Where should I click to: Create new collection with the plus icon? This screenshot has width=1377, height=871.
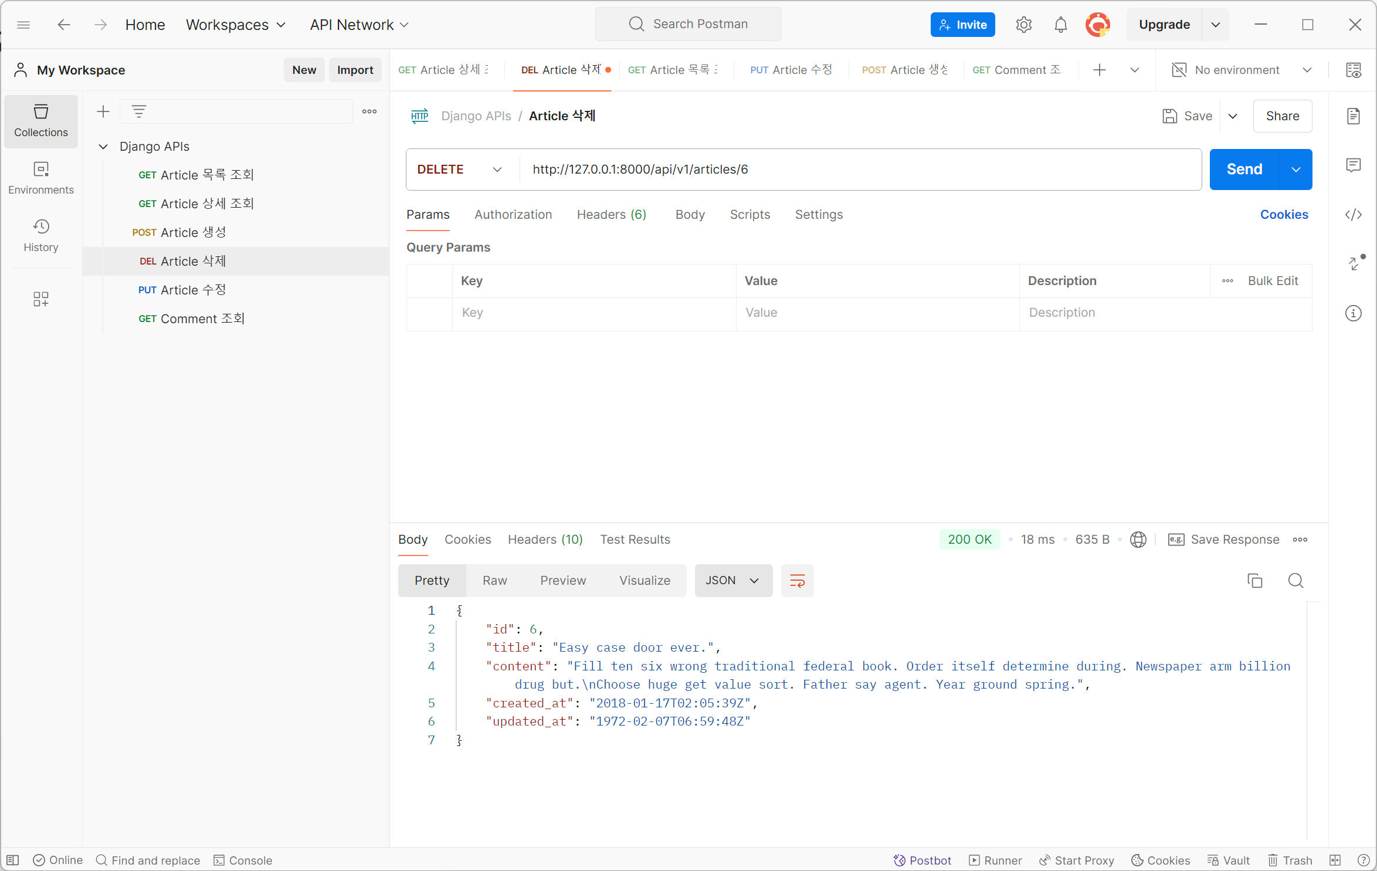(103, 111)
